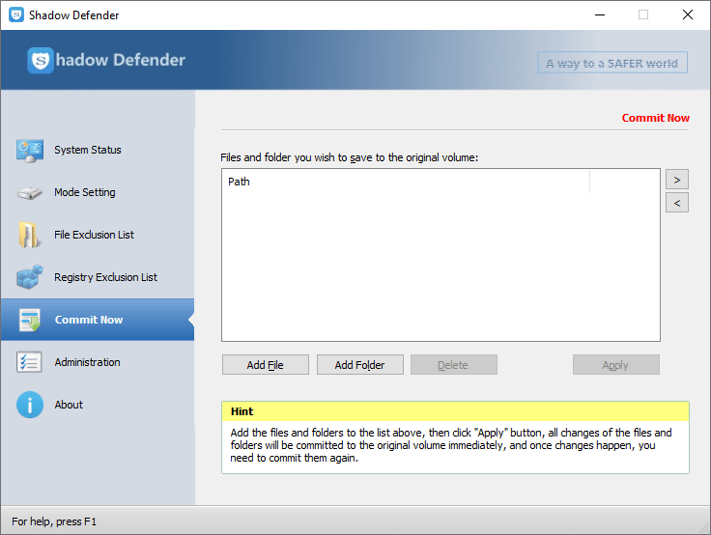Click the 'Files and folder you wish to save' label
The width and height of the screenshot is (711, 535).
coord(349,157)
